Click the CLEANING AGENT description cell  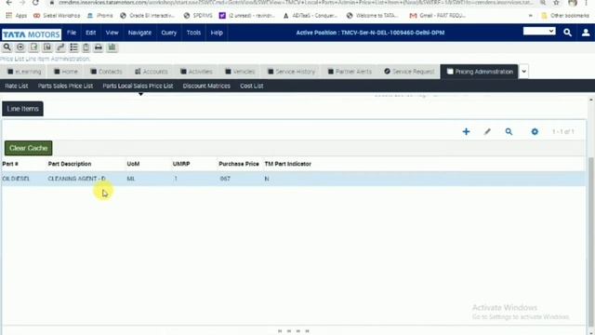(x=76, y=179)
